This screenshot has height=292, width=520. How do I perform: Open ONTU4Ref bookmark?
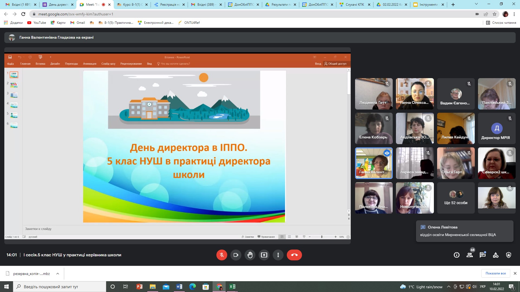pyautogui.click(x=189, y=23)
